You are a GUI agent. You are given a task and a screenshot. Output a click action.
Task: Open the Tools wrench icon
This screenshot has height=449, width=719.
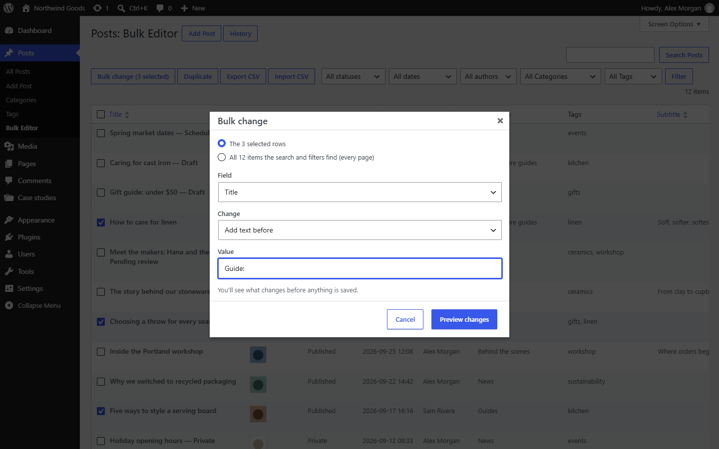[9, 271]
